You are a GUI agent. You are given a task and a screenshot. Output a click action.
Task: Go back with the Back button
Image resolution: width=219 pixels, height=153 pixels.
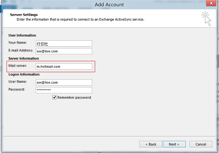[151, 144]
